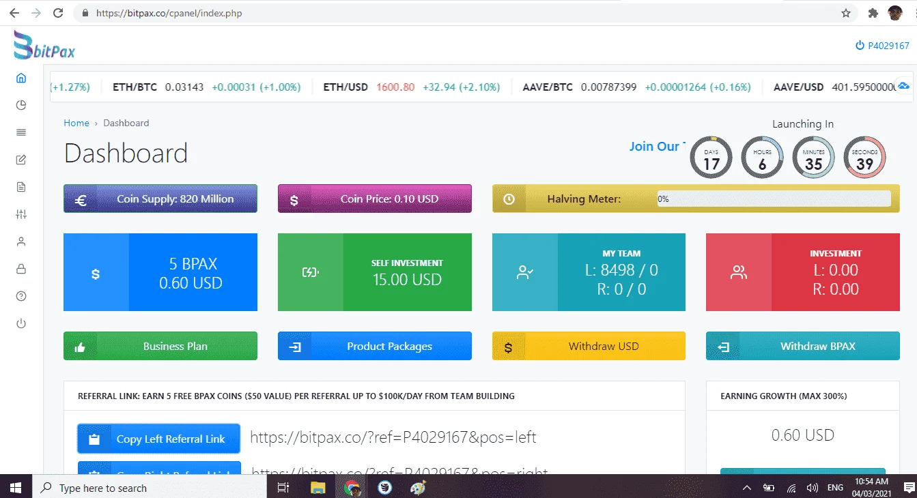Bookmark page with the star icon
This screenshot has height=498, width=917.
pyautogui.click(x=846, y=13)
